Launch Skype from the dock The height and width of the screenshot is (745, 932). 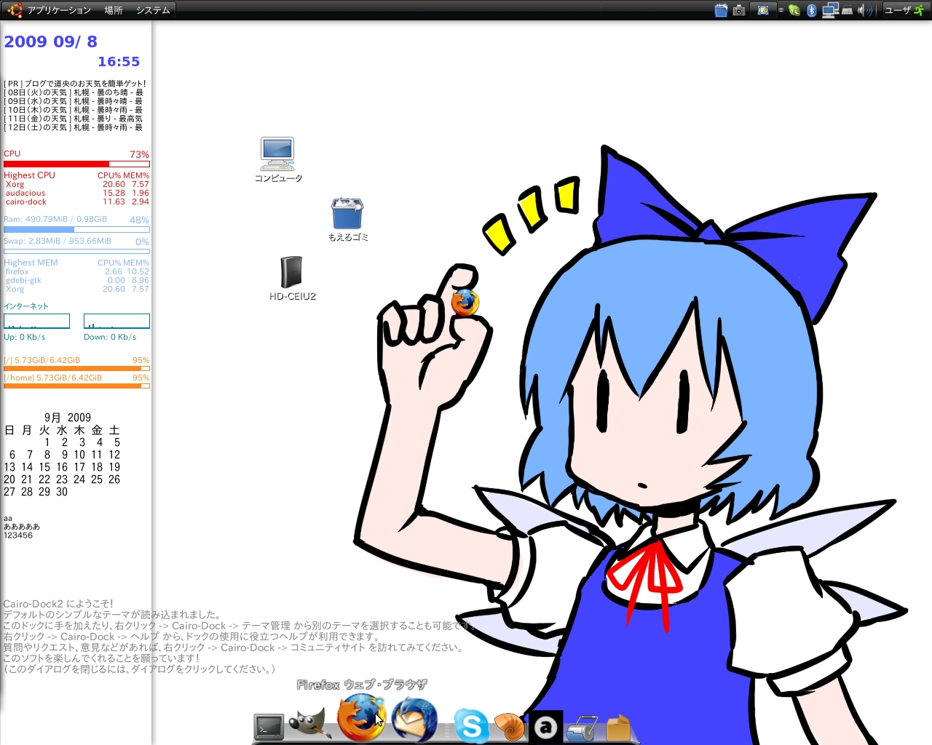coord(471,726)
